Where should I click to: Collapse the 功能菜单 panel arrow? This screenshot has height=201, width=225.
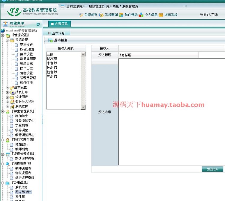click(38, 24)
